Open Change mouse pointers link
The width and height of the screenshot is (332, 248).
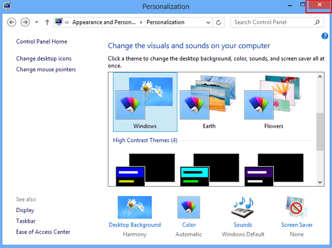46,70
